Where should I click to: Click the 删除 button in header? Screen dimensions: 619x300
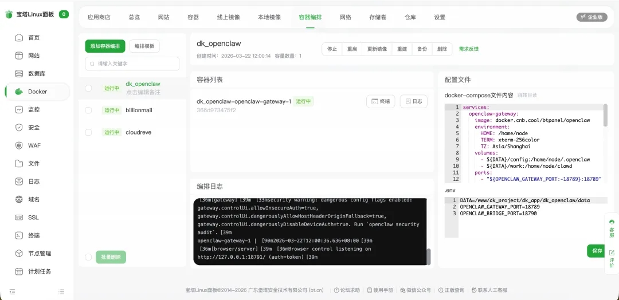pos(442,49)
